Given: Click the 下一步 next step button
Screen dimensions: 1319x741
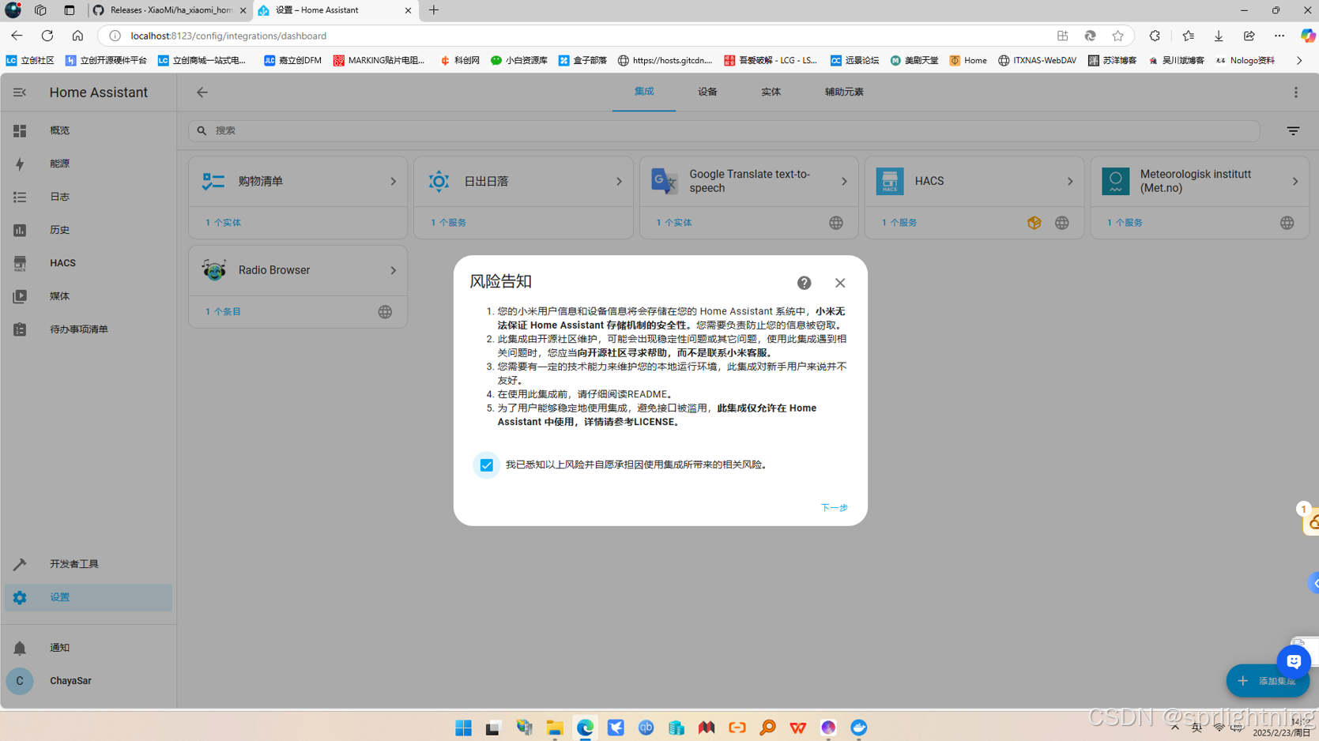Looking at the screenshot, I should (x=834, y=507).
